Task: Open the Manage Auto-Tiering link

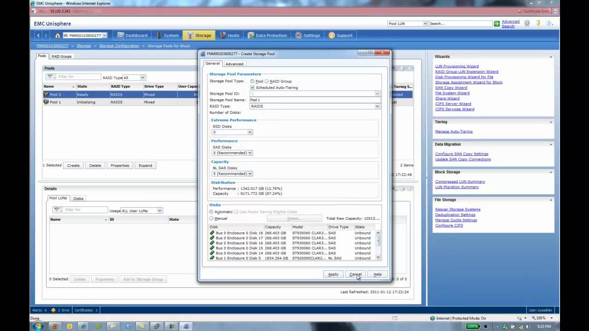Action: click(x=454, y=131)
